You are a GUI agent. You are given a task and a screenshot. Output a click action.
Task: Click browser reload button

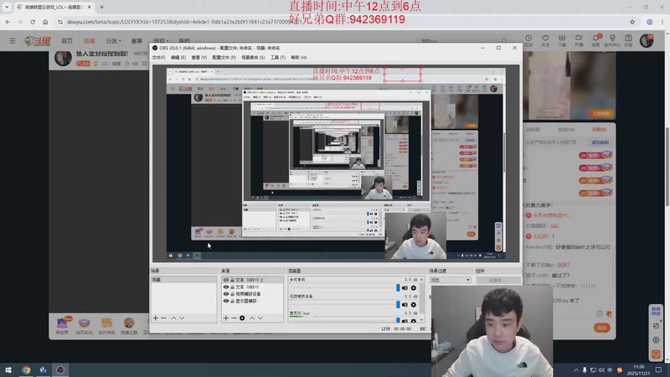tap(33, 22)
